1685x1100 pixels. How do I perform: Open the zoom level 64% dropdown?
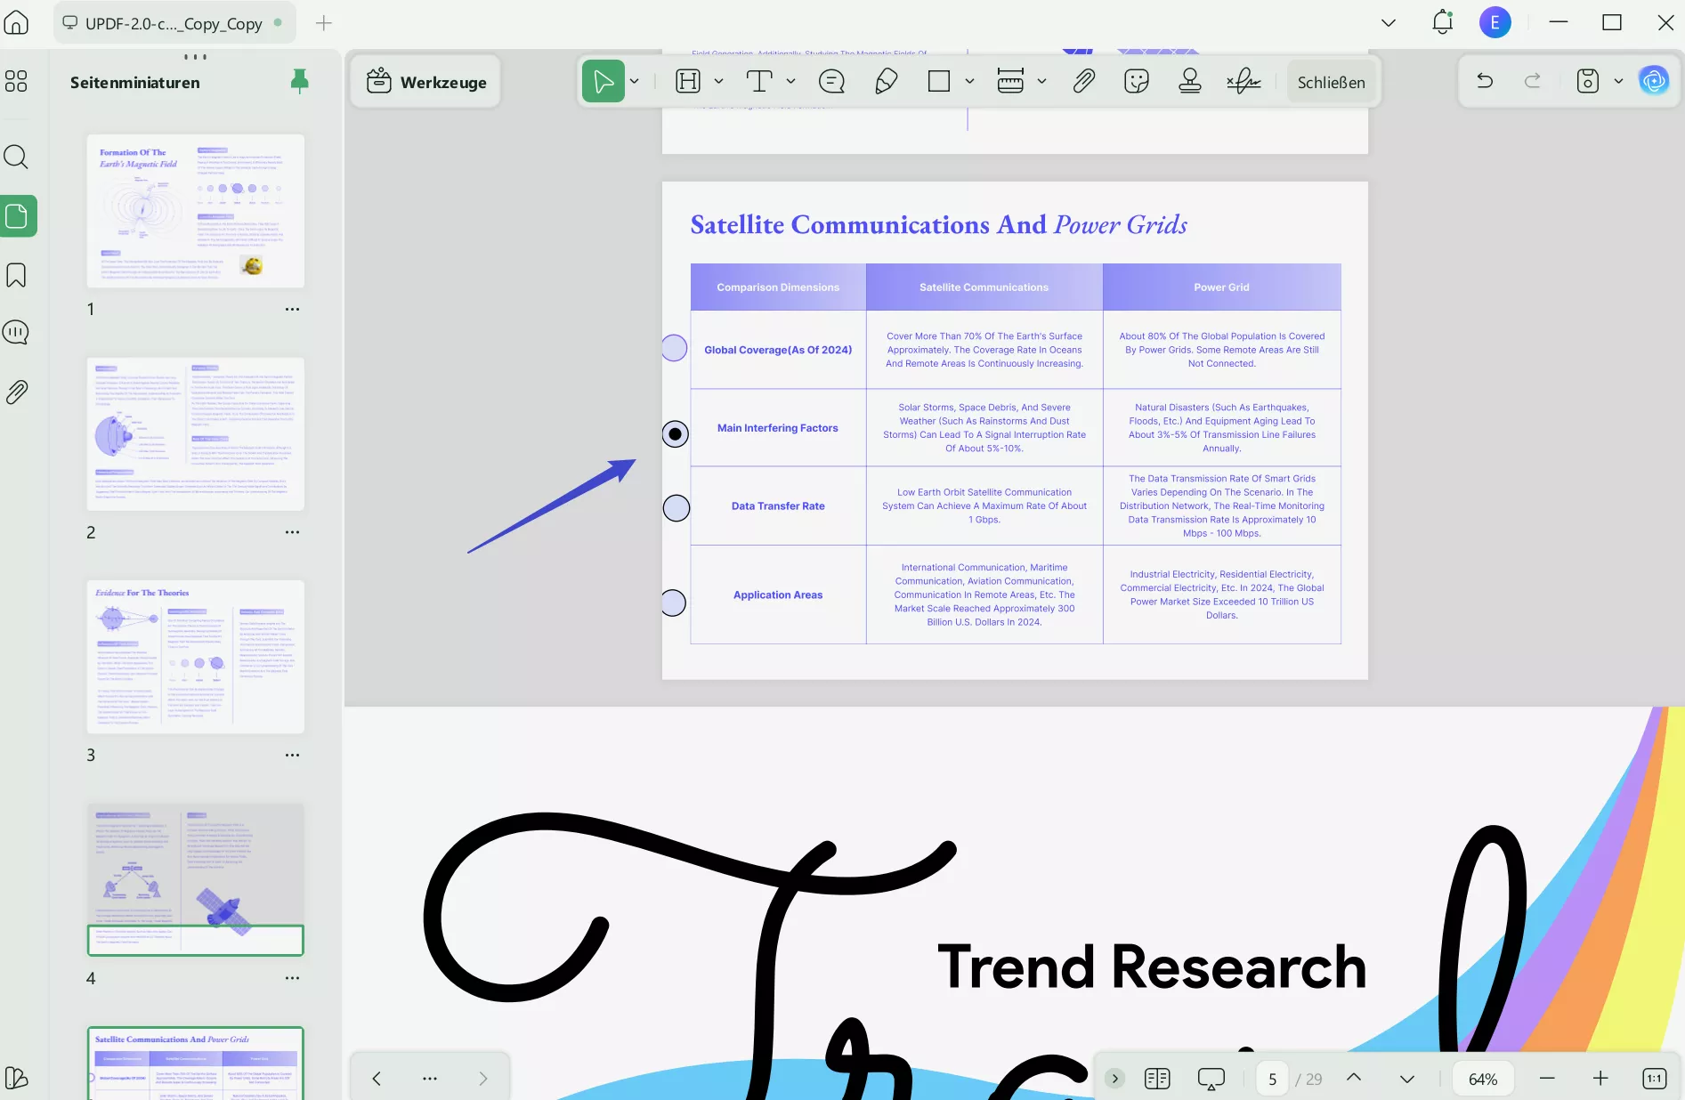[1483, 1079]
